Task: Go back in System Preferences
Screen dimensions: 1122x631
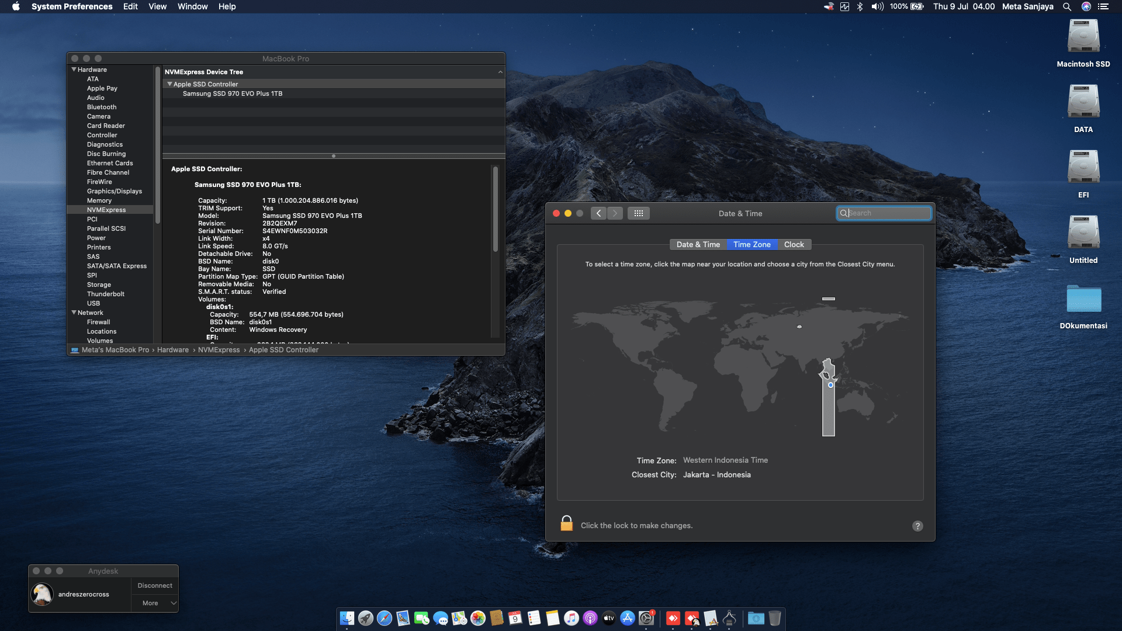Action: 598,213
